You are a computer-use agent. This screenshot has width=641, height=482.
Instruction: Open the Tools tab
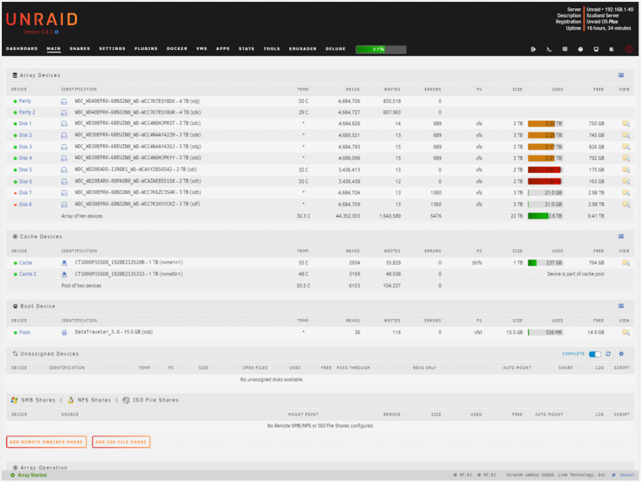pos(271,49)
